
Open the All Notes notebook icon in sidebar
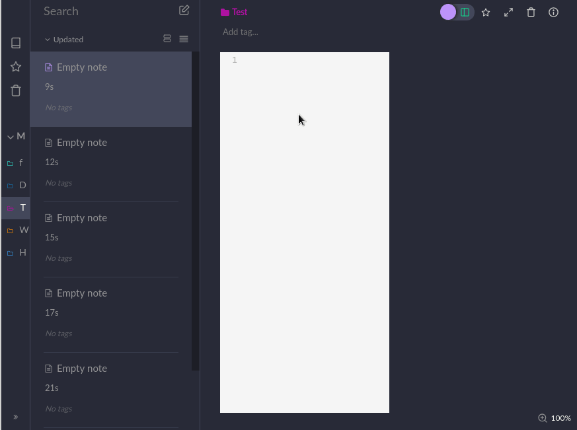point(16,43)
